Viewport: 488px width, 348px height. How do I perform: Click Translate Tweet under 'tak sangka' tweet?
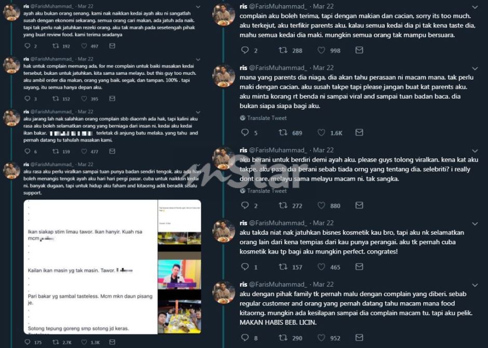(x=263, y=191)
